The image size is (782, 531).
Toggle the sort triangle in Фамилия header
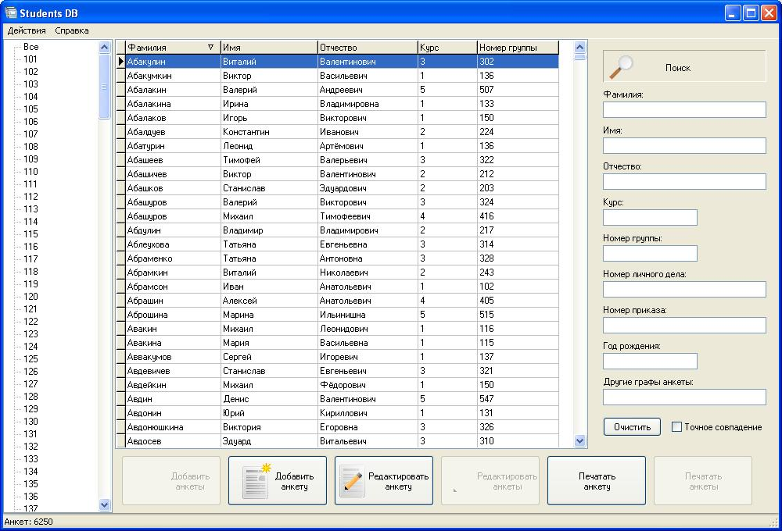click(x=210, y=48)
